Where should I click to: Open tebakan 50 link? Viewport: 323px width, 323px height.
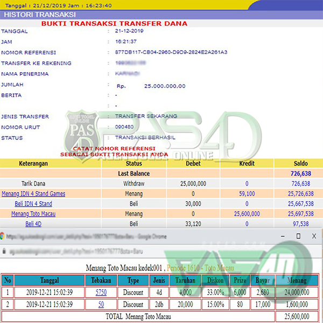point(101,305)
